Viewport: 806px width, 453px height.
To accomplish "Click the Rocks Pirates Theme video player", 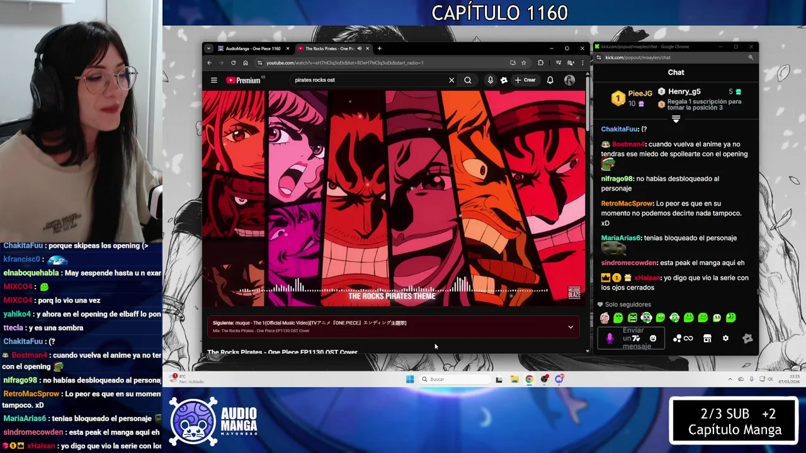I will (x=394, y=198).
